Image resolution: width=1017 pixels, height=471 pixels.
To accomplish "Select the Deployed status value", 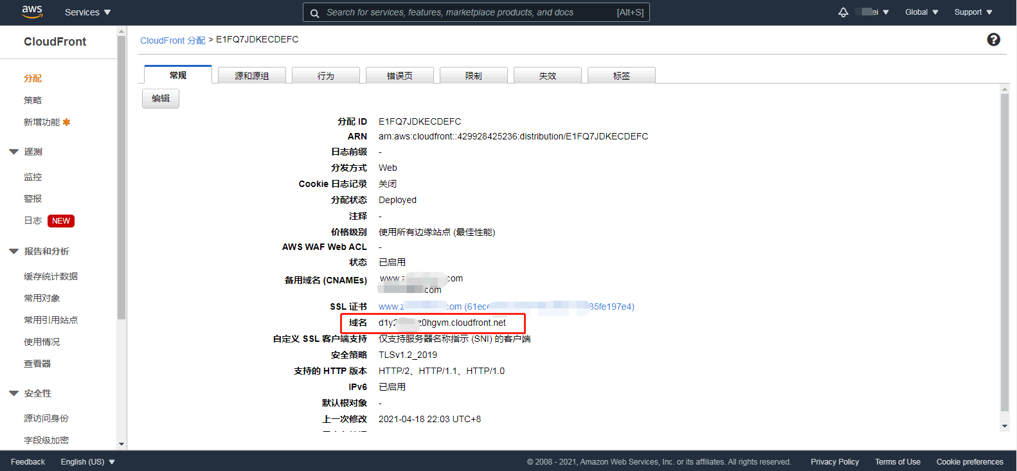I will pyautogui.click(x=397, y=200).
